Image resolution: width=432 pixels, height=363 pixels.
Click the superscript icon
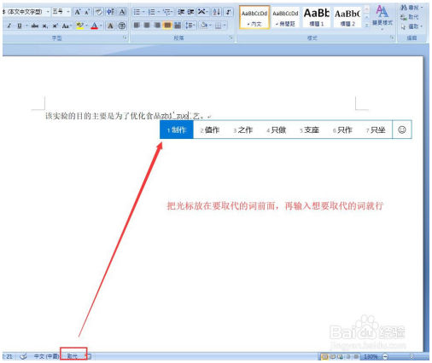[x=55, y=26]
